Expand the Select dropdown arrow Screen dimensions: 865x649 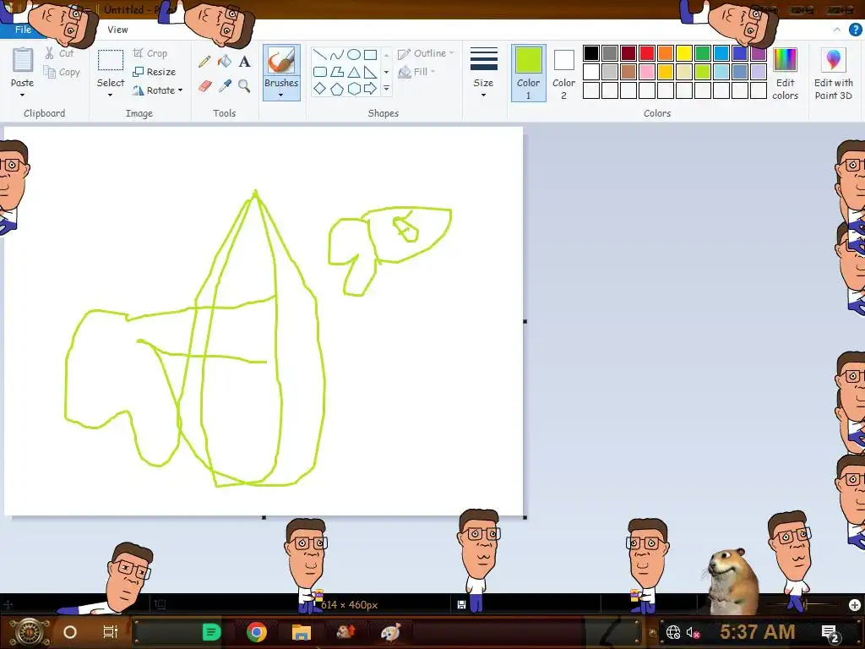(x=111, y=95)
